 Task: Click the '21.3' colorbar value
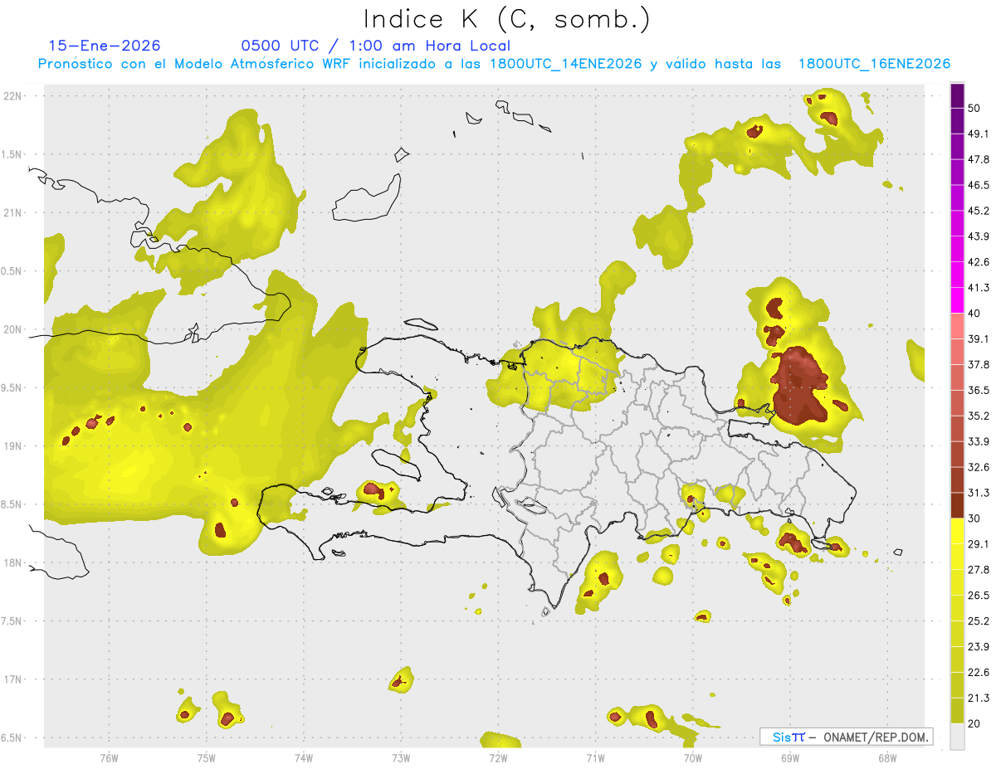point(979,698)
